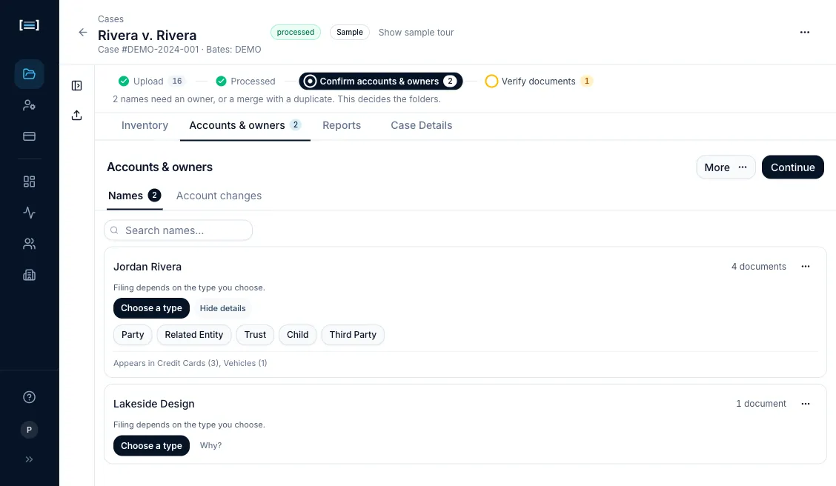Select the Trust type chip
Viewport: 836px width, 486px height.
255,335
